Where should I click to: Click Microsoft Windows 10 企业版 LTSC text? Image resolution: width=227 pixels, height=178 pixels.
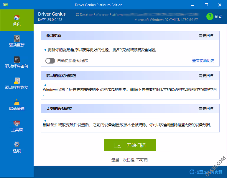pyautogui.click(x=166, y=19)
